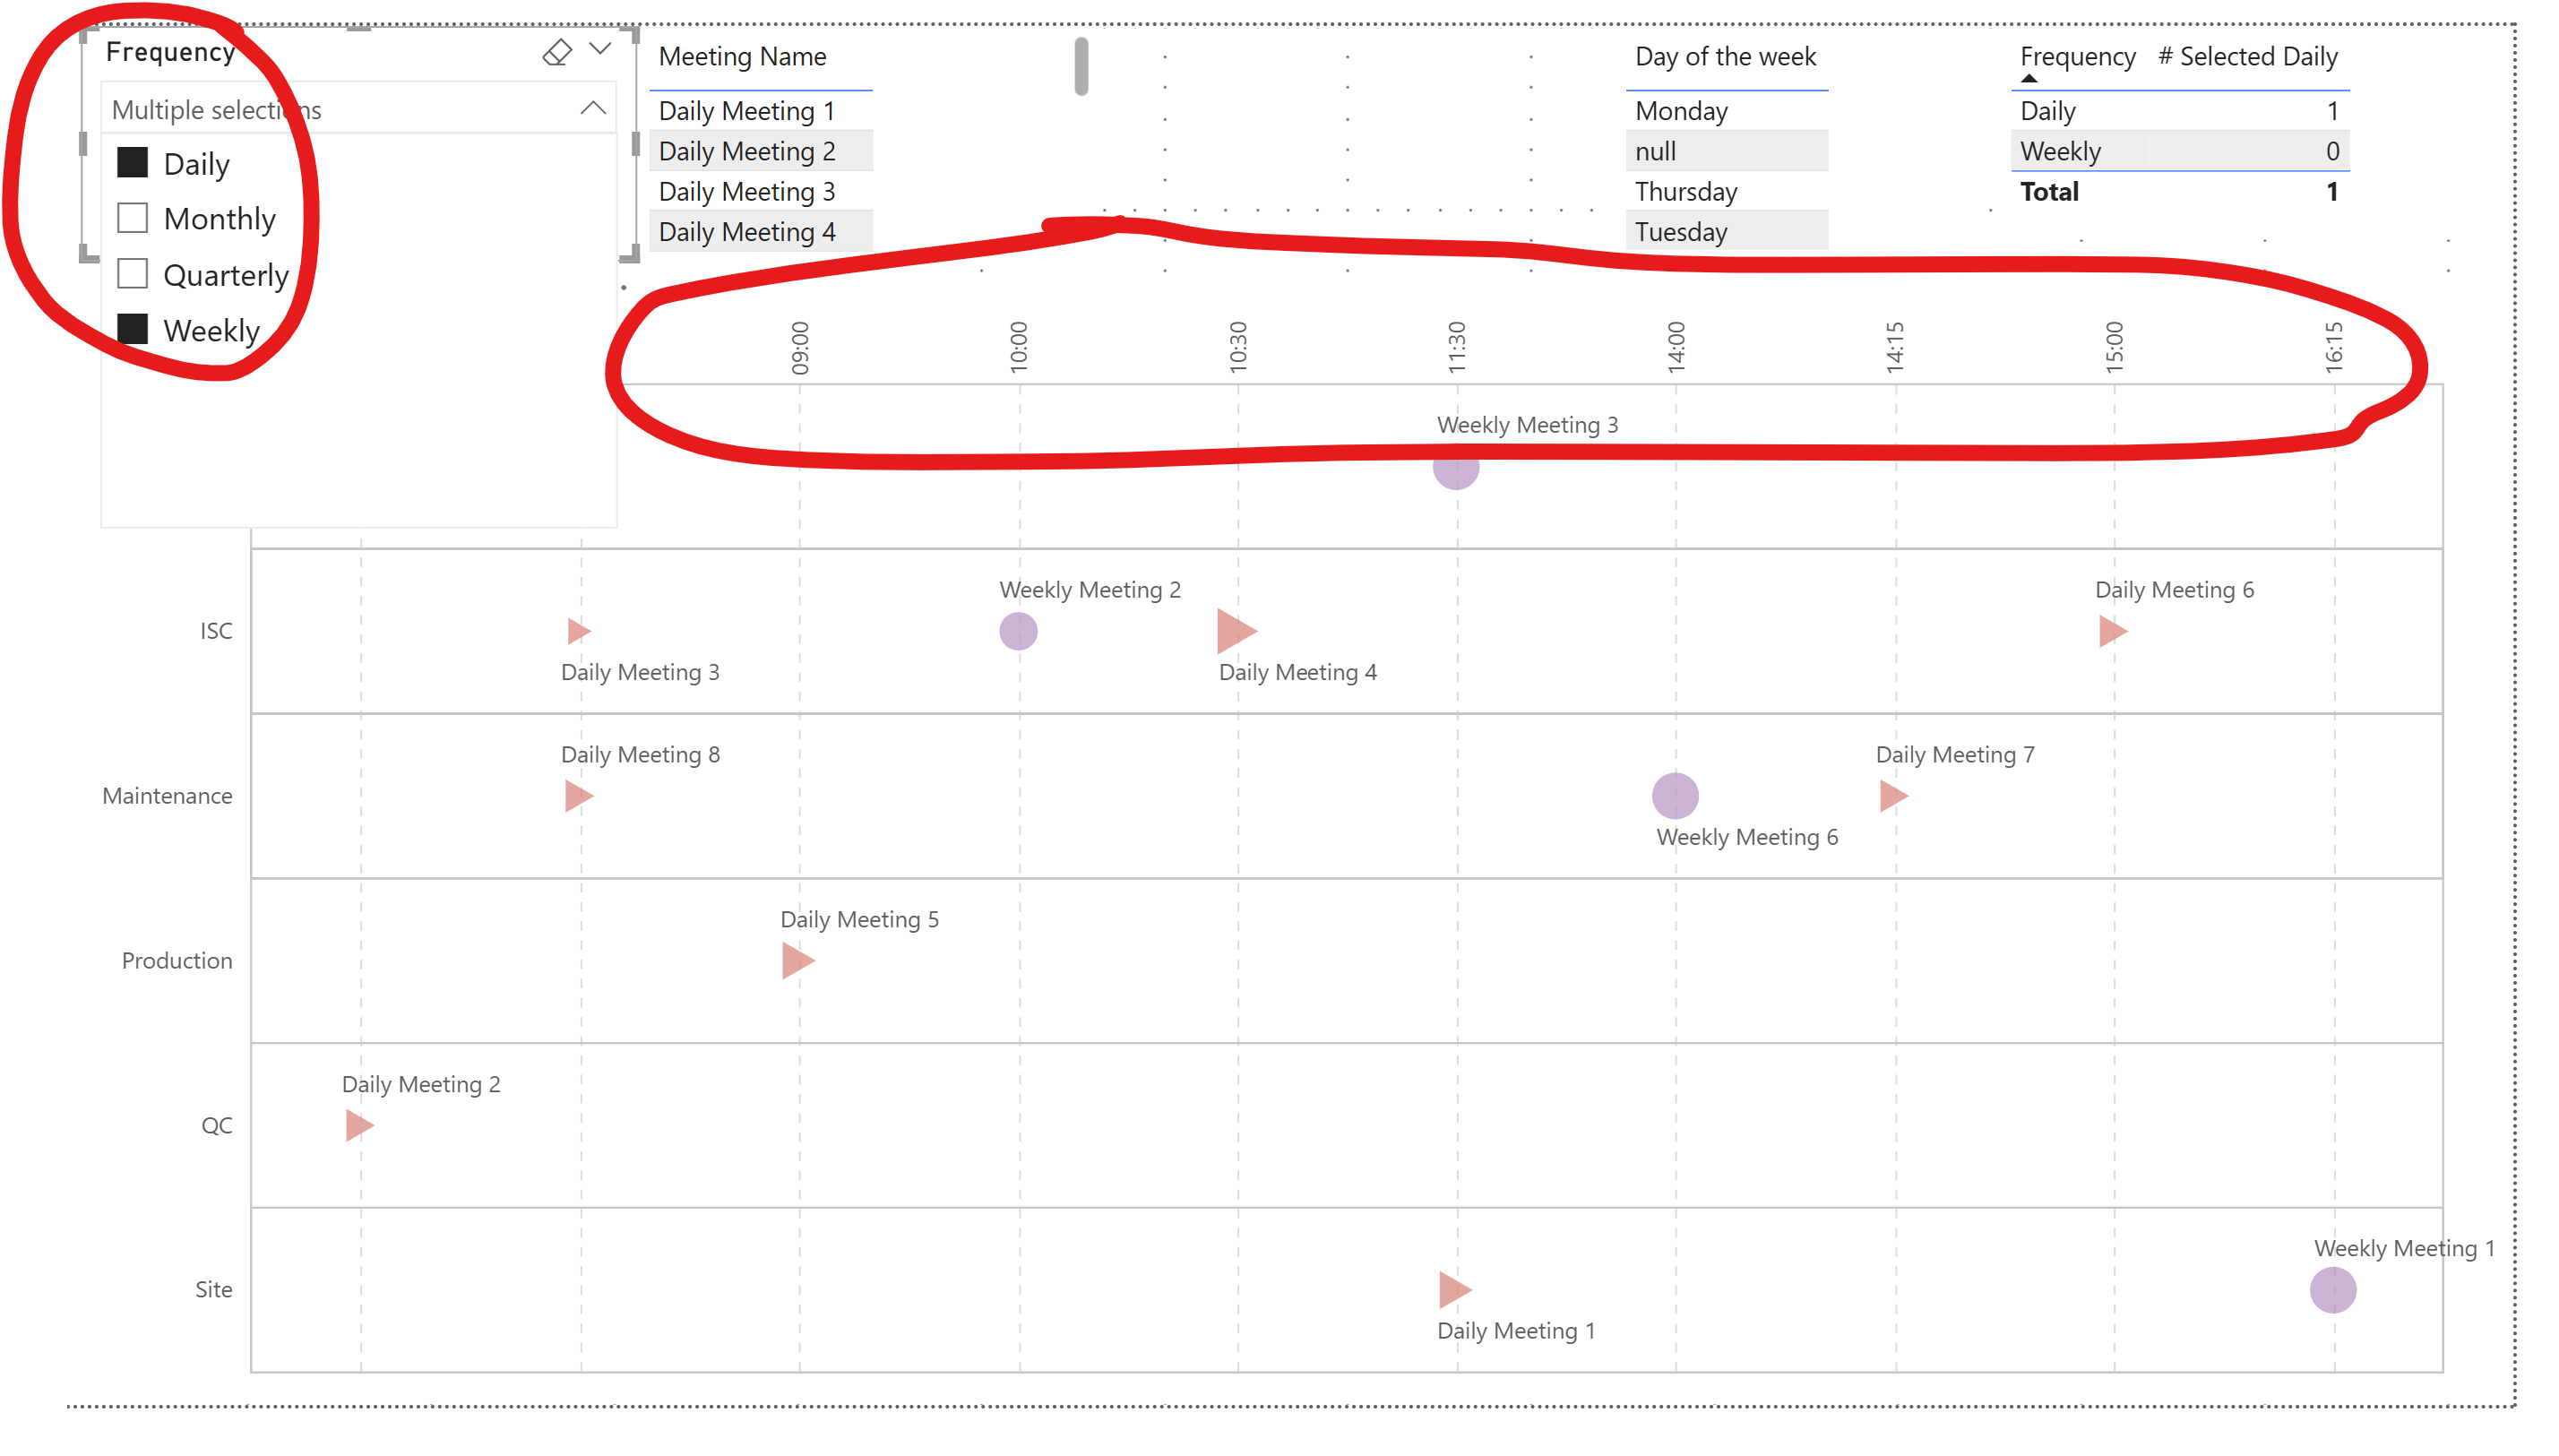Image resolution: width=2559 pixels, height=1456 pixels.
Task: Uncheck the Daily frequency checkbox
Action: click(x=133, y=163)
